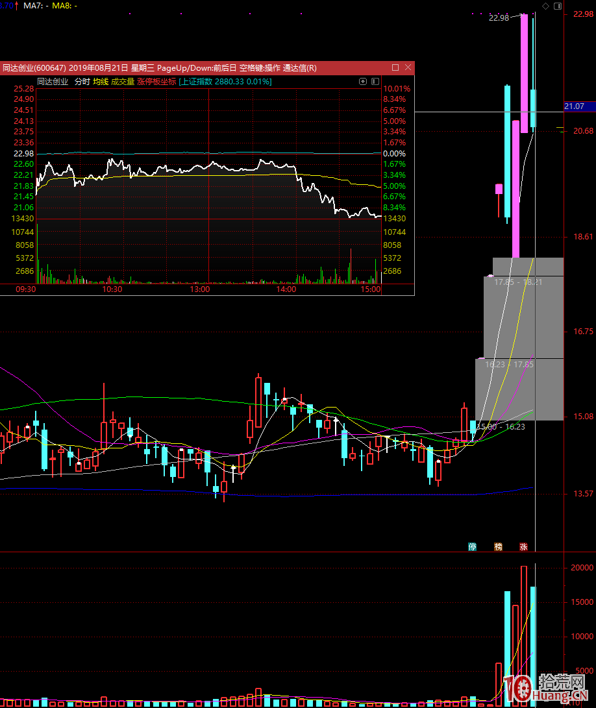Toggle the side panel icon in the intraday popup
Viewport: 596px width, 708px height.
tap(375, 81)
